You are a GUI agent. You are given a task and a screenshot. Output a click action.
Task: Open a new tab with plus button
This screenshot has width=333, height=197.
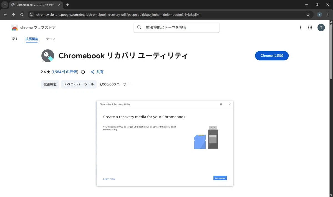pos(67,5)
